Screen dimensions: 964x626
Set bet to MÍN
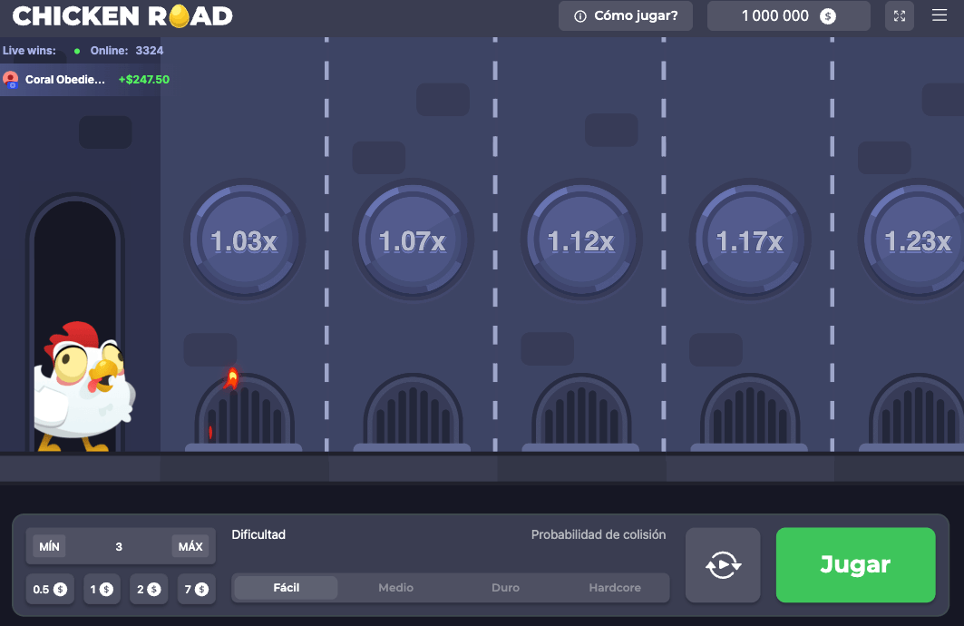(x=50, y=546)
